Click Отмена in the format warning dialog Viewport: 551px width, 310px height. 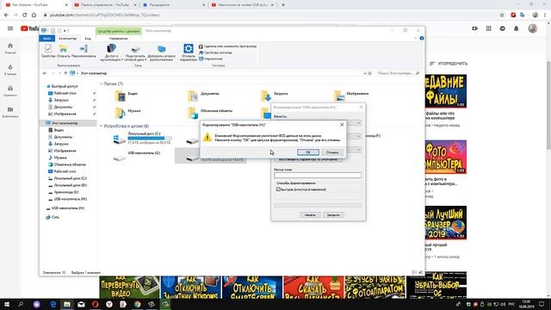[332, 152]
